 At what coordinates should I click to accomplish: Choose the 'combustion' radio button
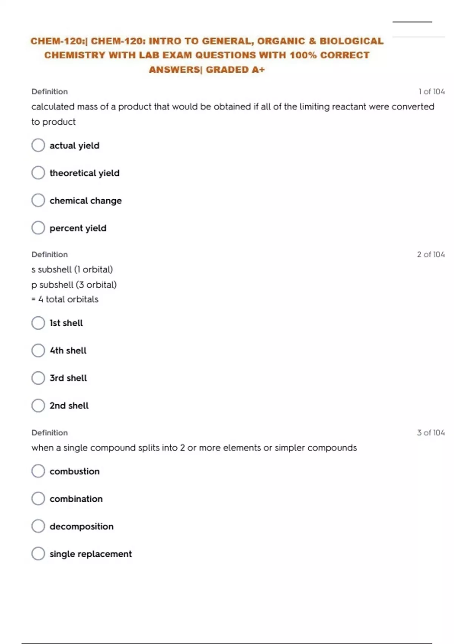tap(38, 471)
